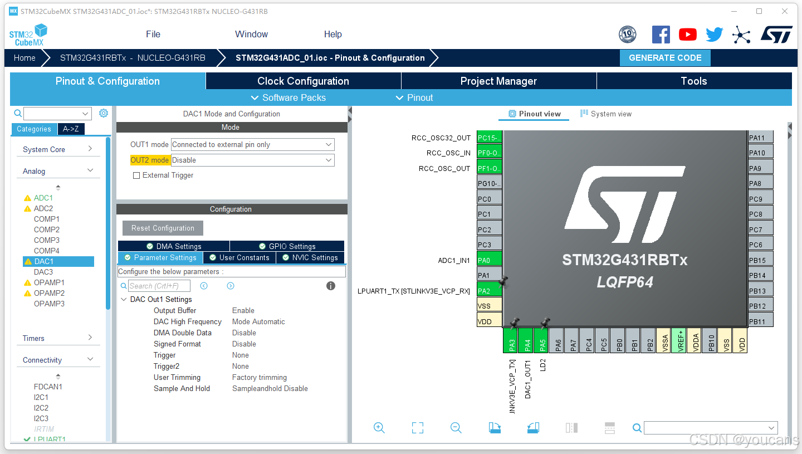802x454 pixels.
Task: Open ST YouTube channel icon
Action: point(688,35)
